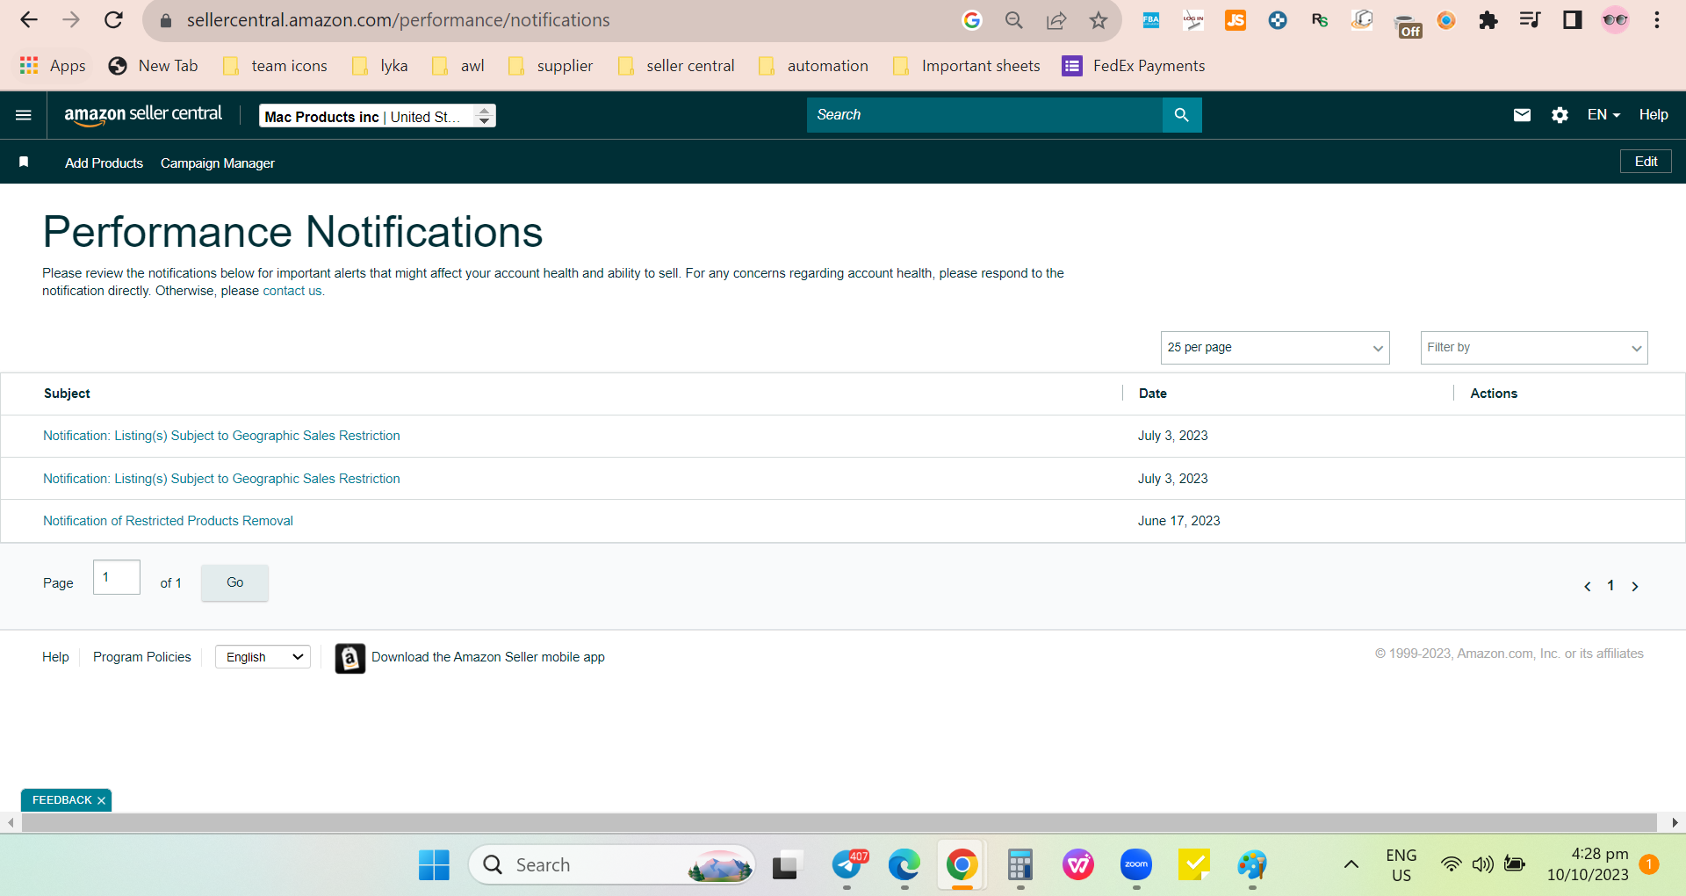Open the automation bookmark folder

click(x=813, y=66)
